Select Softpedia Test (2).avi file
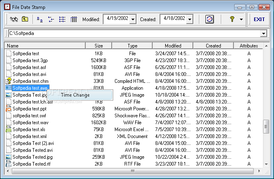 [33, 143]
